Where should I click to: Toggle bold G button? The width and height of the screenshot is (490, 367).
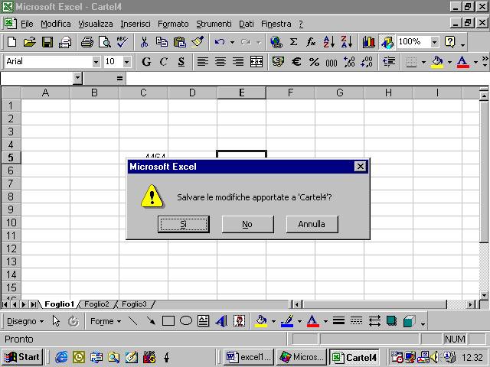(x=146, y=61)
